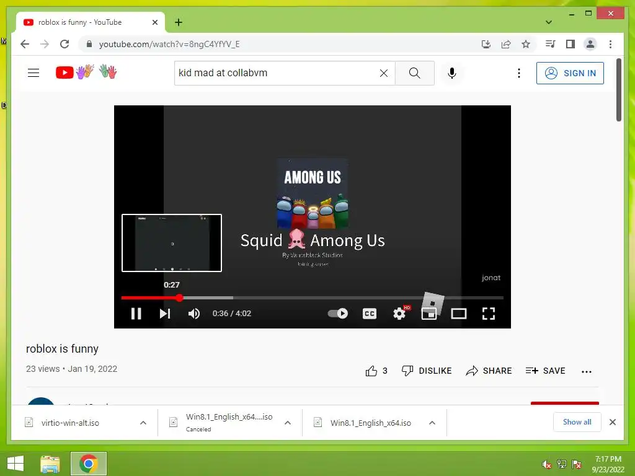
Task: Go to YouTube home via logo
Action: click(x=86, y=73)
